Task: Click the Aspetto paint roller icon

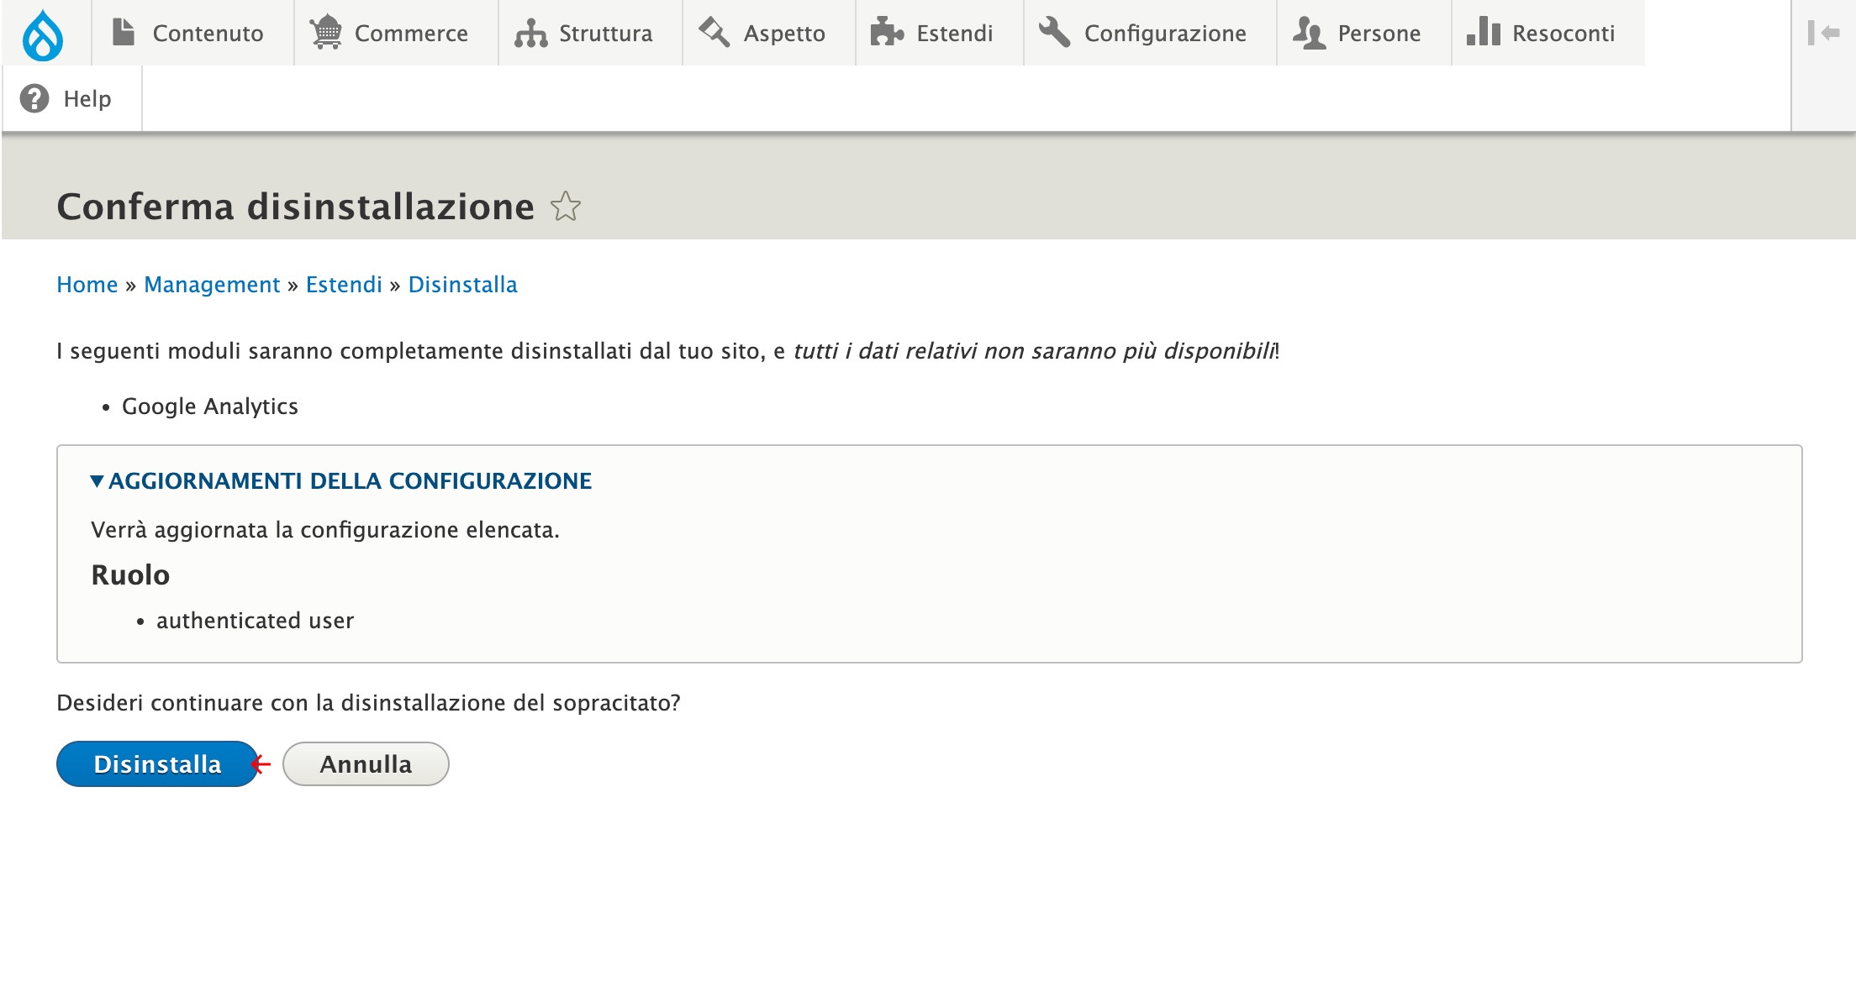Action: coord(714,33)
